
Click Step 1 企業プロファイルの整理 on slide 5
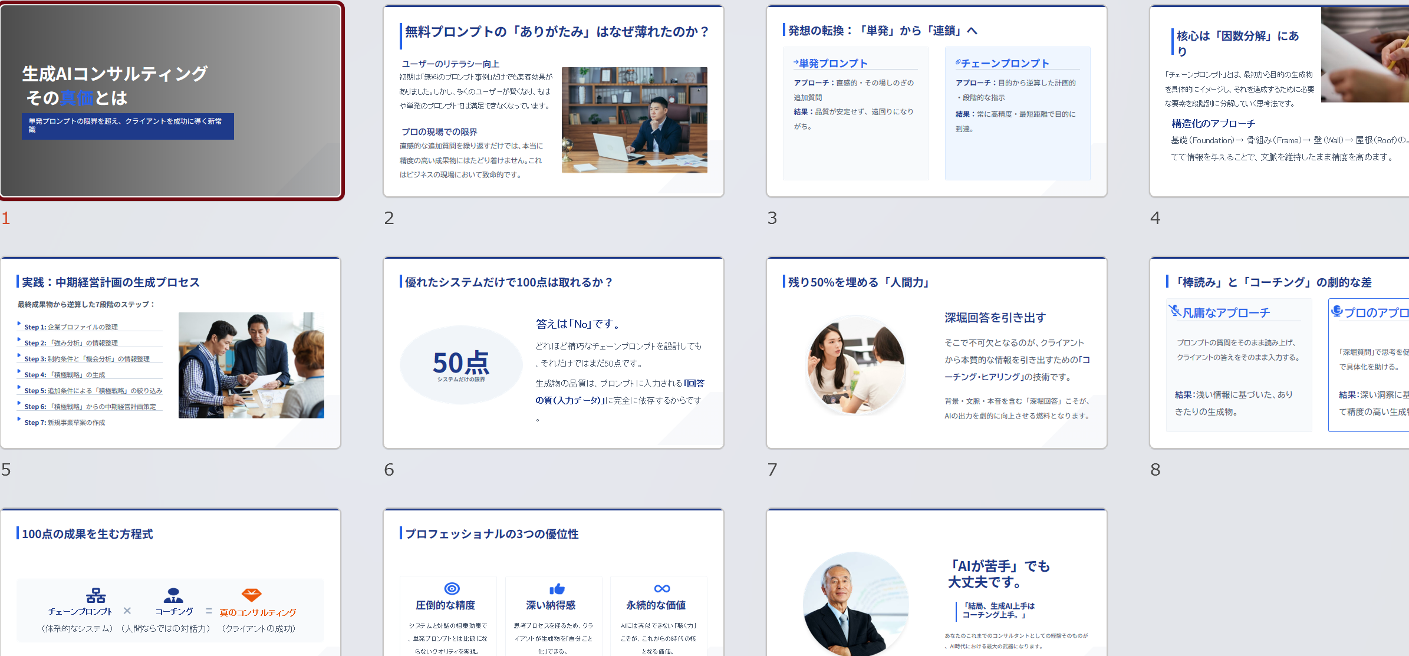tap(71, 327)
